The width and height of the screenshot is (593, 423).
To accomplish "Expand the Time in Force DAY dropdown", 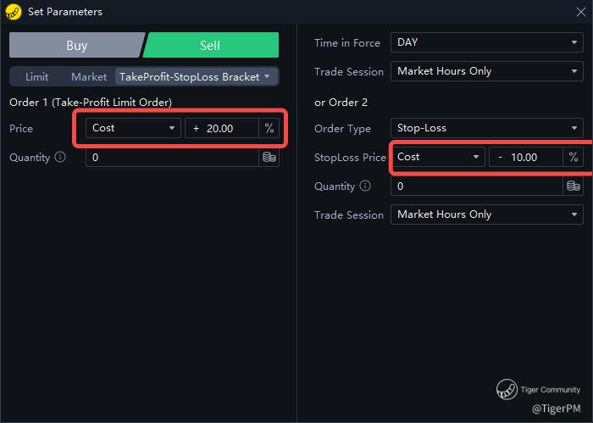I will (x=485, y=42).
